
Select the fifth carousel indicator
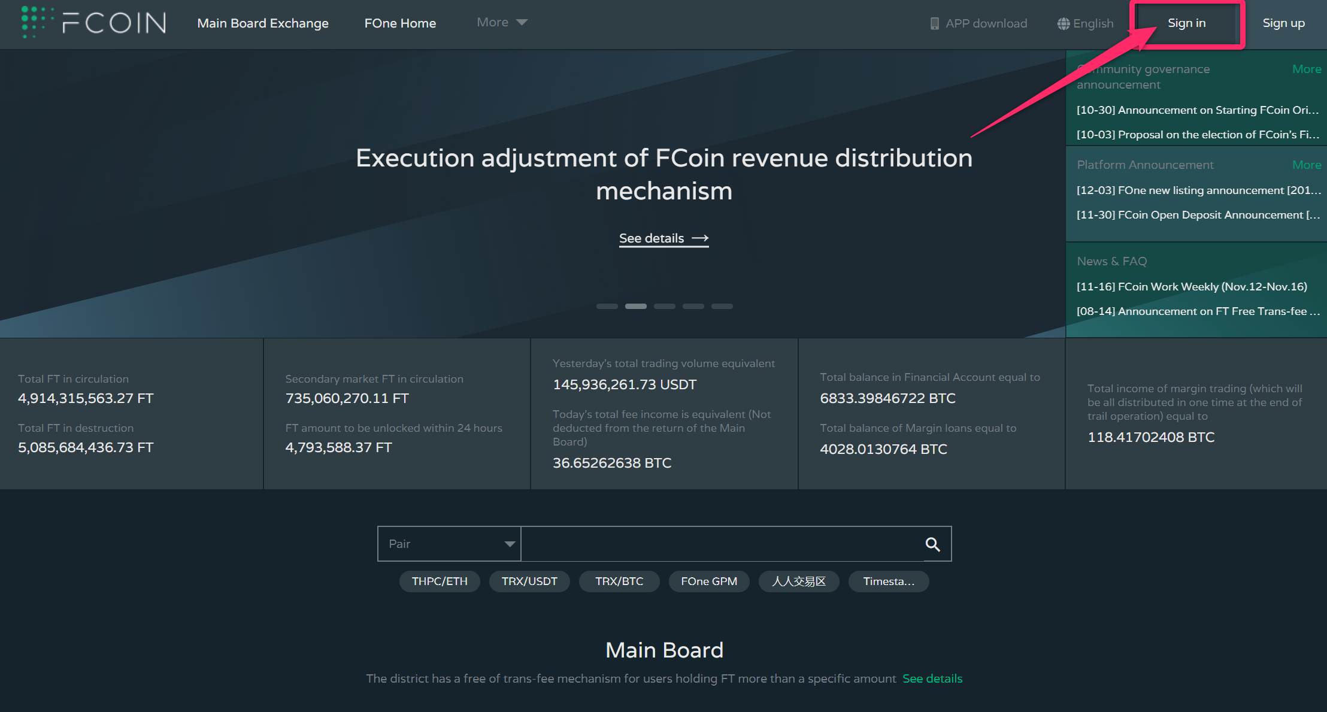pyautogui.click(x=722, y=306)
